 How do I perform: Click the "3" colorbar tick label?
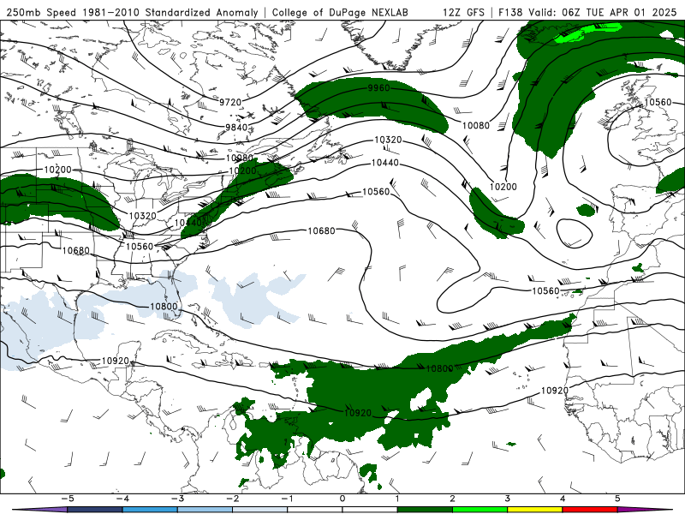click(508, 499)
